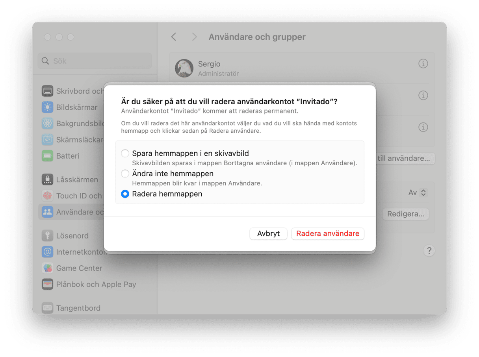Show info for user Sergio
This screenshot has height=357, width=479.
(x=423, y=63)
